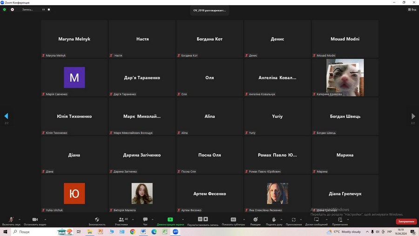Expand the arrow next to Участники
Screen dimensions: 419x236
coord(133,219)
